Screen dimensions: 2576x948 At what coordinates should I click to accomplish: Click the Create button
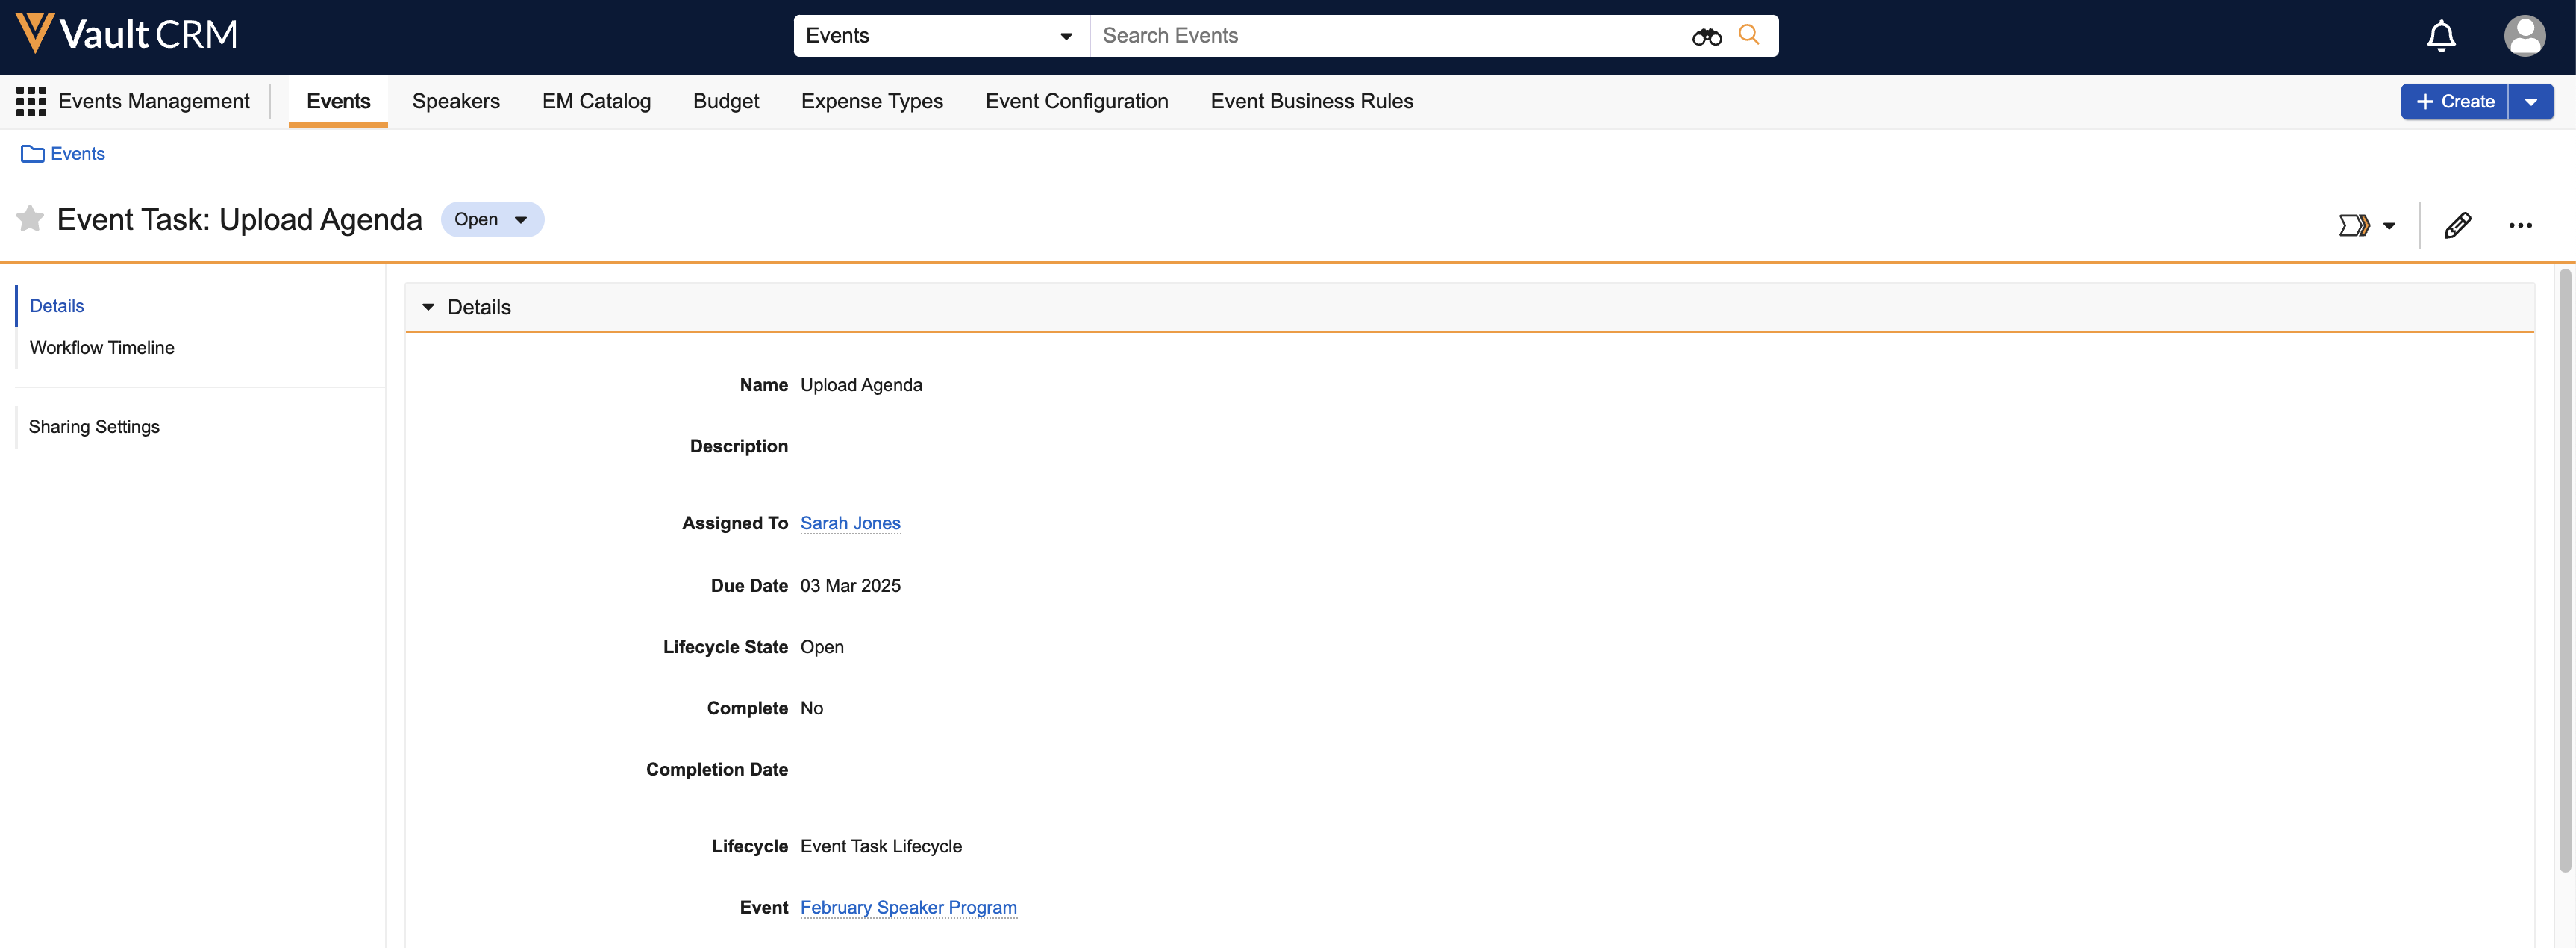click(2454, 102)
